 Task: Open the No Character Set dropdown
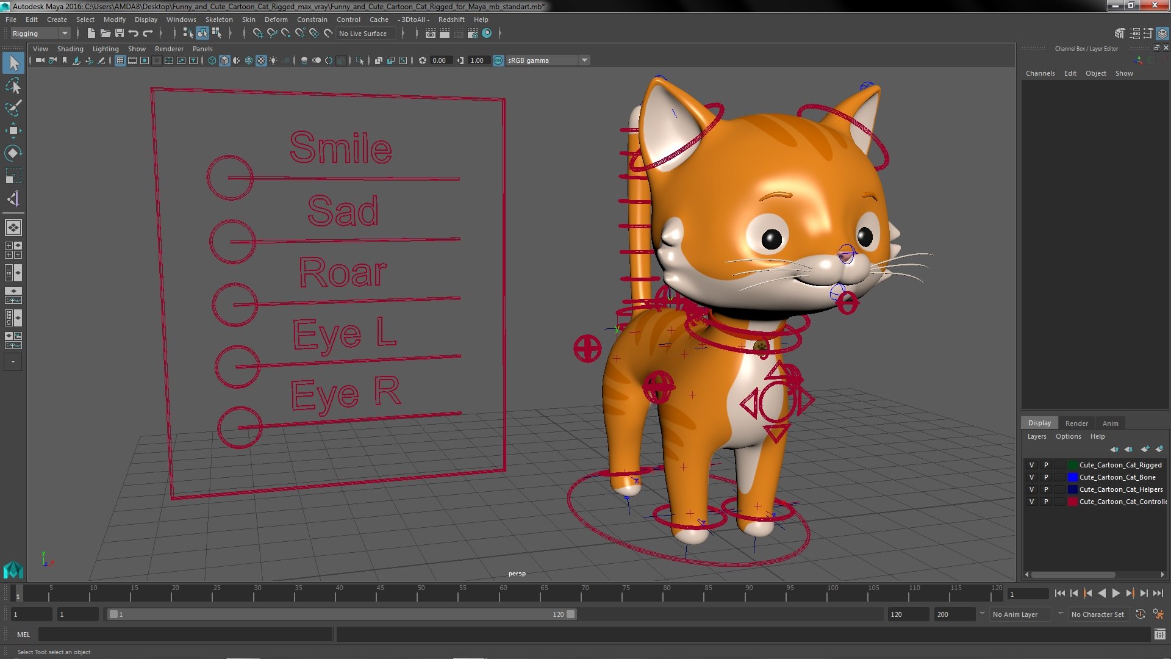[x=1100, y=614]
